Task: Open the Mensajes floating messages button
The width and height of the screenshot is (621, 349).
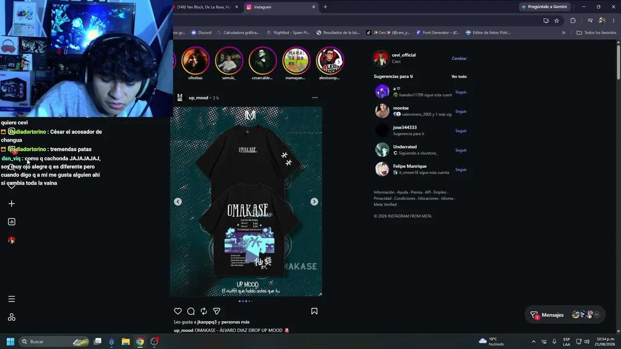Action: pyautogui.click(x=566, y=315)
